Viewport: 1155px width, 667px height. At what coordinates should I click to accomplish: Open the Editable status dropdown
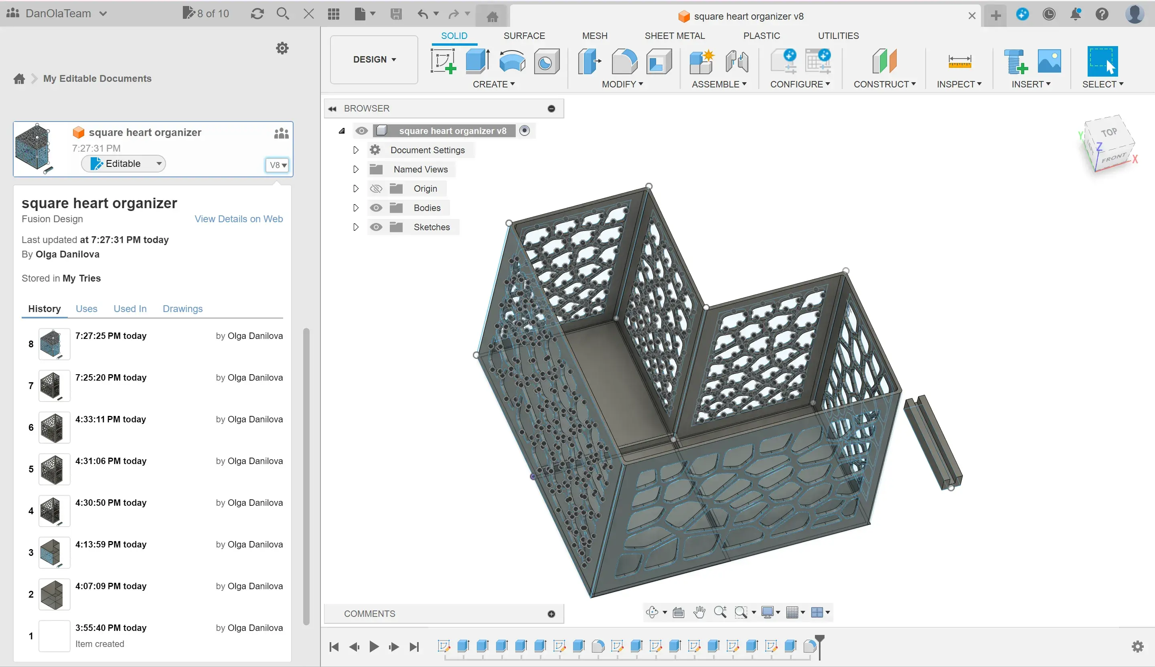pyautogui.click(x=123, y=164)
